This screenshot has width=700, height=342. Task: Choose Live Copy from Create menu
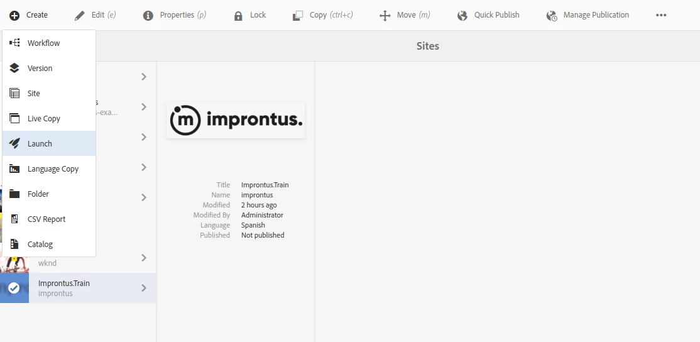coord(49,118)
